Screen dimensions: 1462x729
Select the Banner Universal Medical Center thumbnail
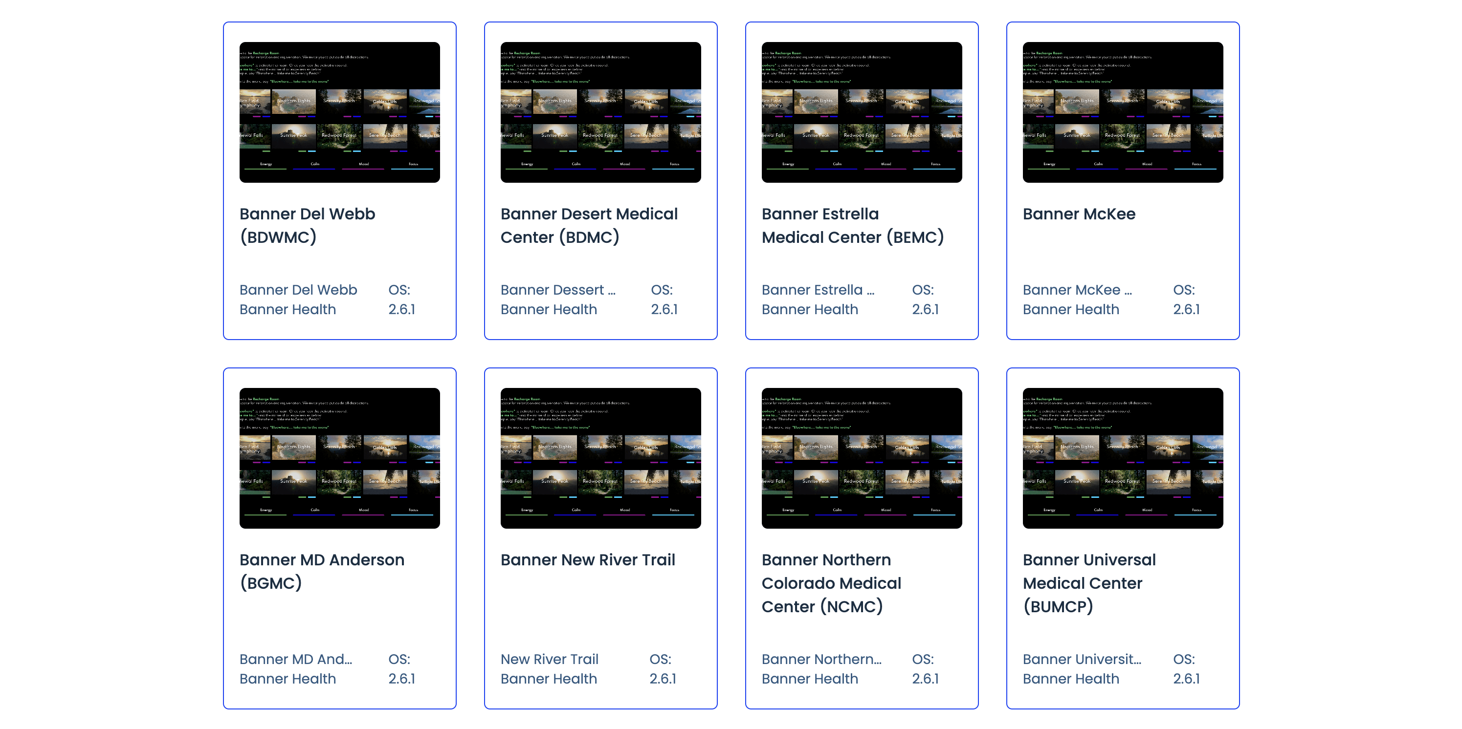pyautogui.click(x=1123, y=458)
